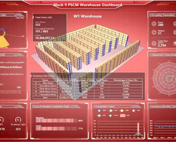
Task: Open the Inventory FSN Status header
Action: tap(44, 76)
